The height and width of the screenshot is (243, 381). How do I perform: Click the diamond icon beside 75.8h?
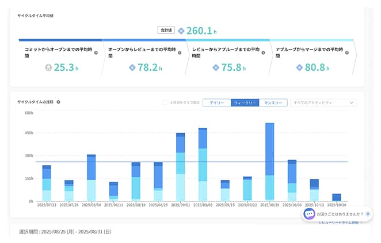(216, 67)
